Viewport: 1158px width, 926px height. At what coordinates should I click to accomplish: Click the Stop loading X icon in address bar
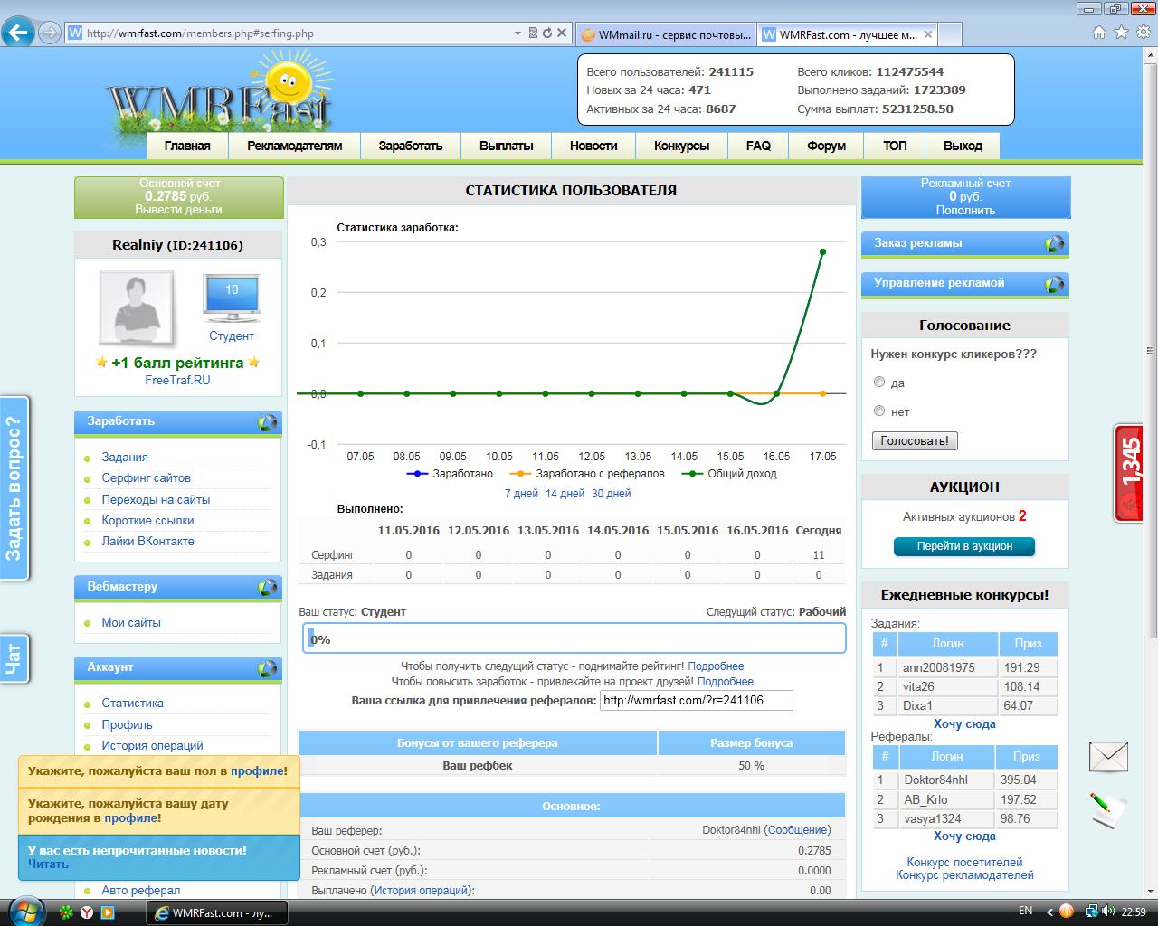pos(562,33)
